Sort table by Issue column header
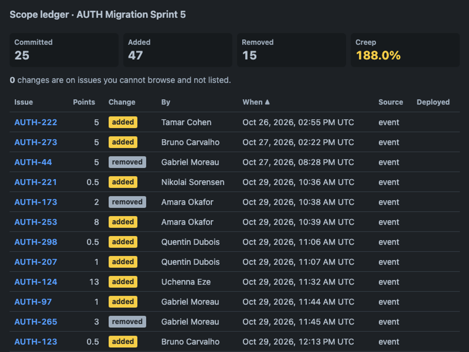Screen dimensions: 469x352 pos(23,102)
